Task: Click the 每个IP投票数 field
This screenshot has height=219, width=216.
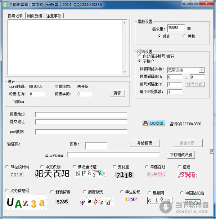Action: click(175, 92)
